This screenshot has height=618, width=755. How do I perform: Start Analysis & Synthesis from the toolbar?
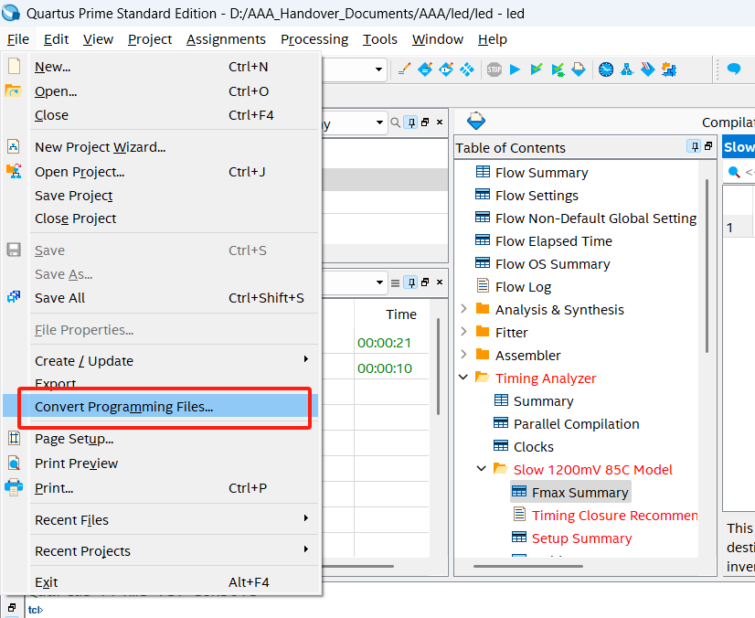558,70
